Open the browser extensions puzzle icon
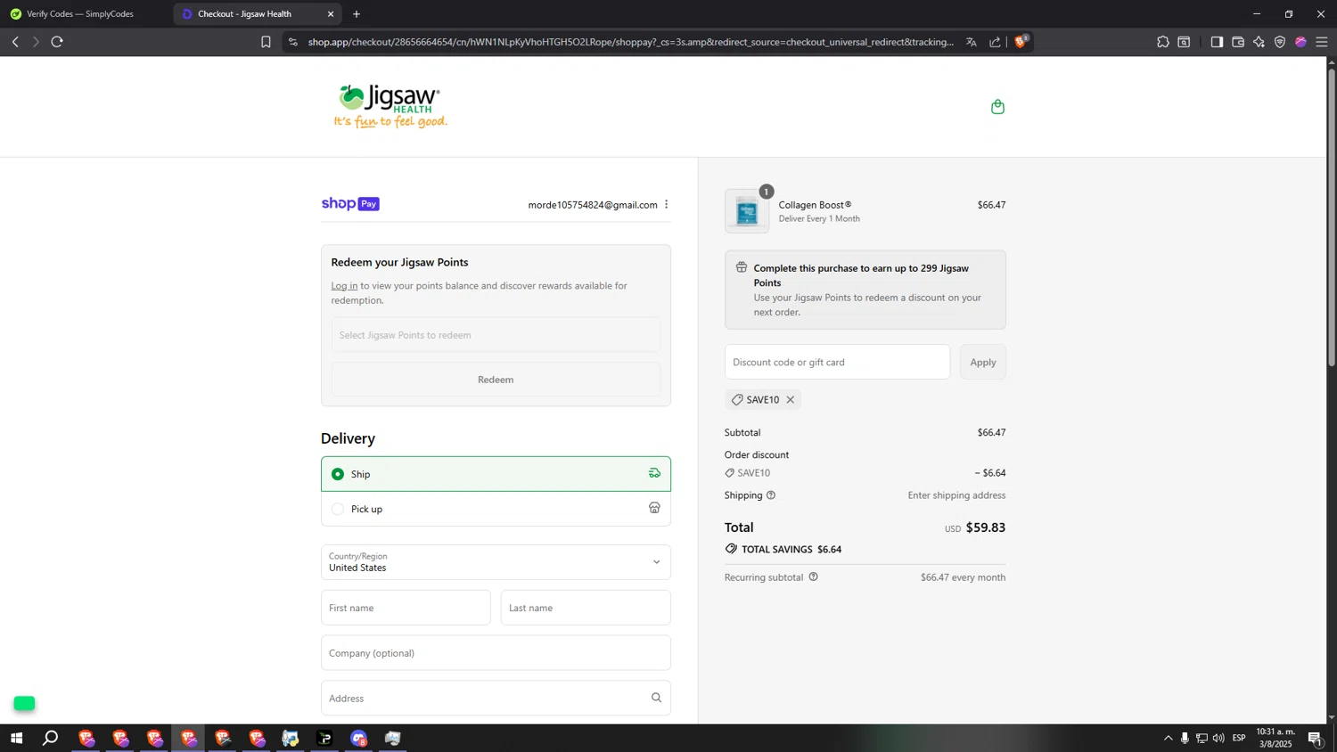 click(x=1163, y=42)
